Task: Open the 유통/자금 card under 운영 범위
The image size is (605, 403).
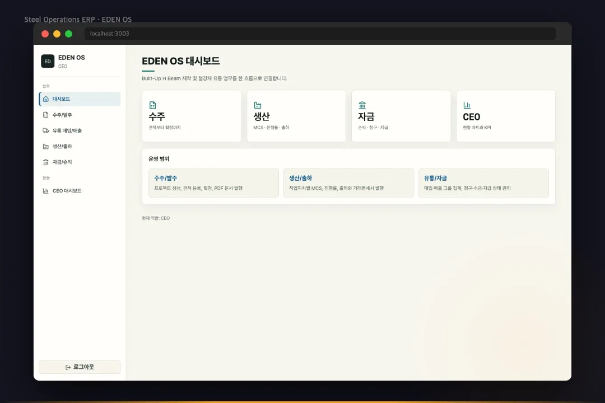Action: pyautogui.click(x=483, y=183)
